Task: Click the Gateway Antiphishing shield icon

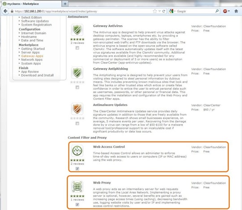Action: pos(77,73)
